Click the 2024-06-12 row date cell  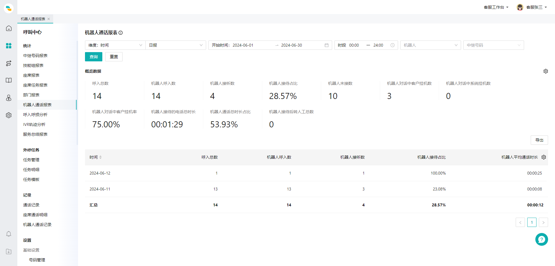point(100,173)
